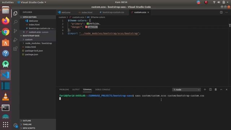Open Android Studio from the dock
231x130 pixels.
pyautogui.click(x=6, y=64)
